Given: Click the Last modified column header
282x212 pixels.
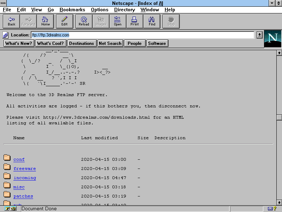Looking at the screenshot, I should (x=99, y=138).
